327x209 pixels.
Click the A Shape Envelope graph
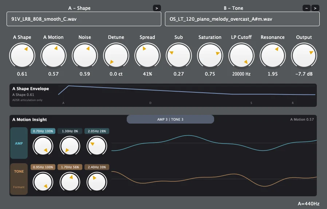[186, 95]
